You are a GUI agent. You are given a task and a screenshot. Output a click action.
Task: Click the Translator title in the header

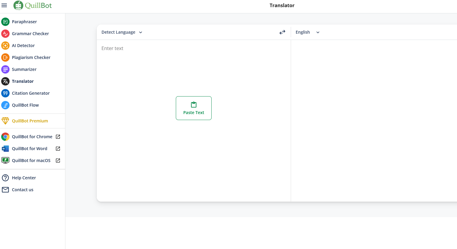282,5
